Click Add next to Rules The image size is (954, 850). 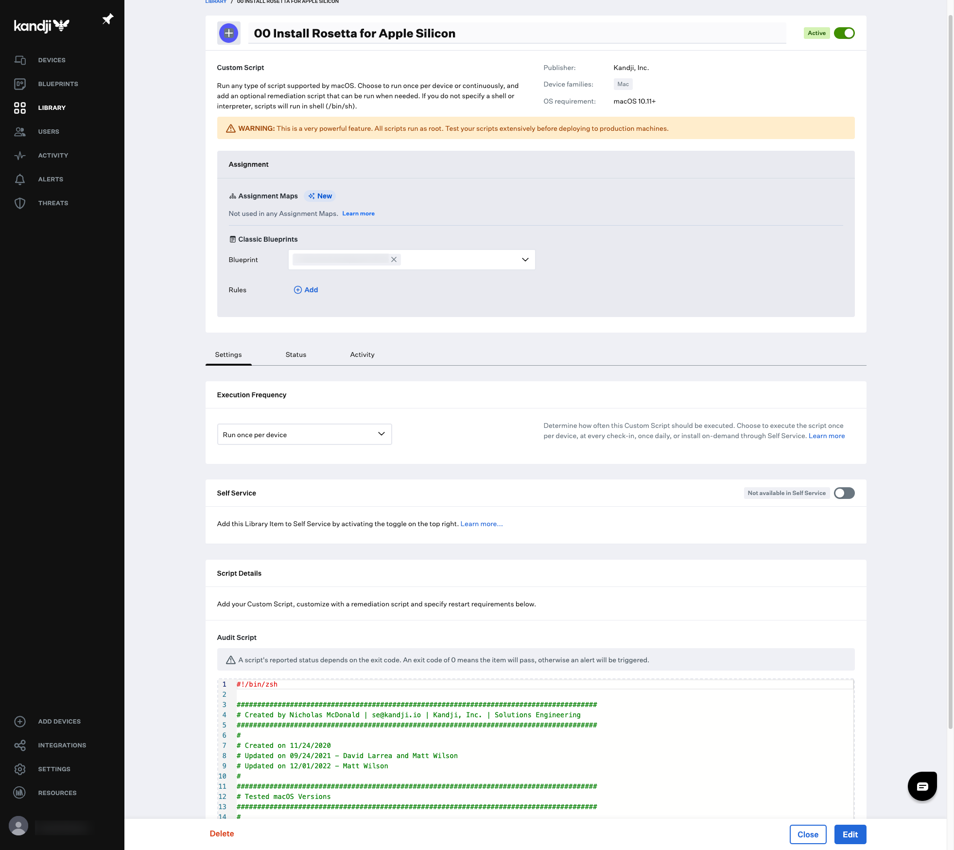(306, 290)
